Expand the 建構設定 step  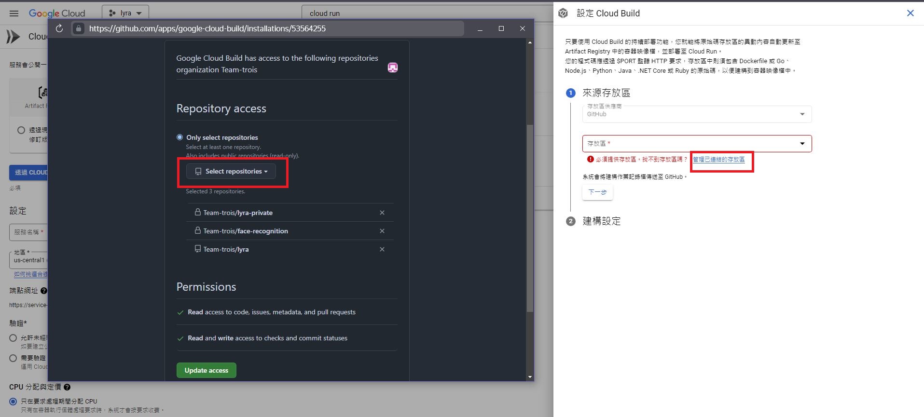601,221
